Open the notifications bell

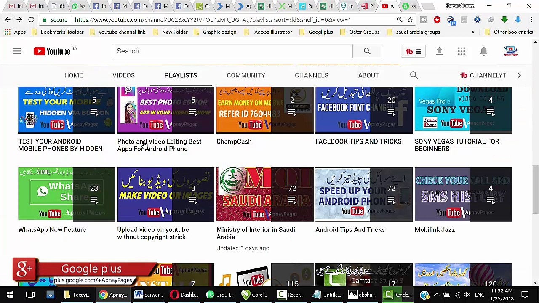[x=484, y=51]
